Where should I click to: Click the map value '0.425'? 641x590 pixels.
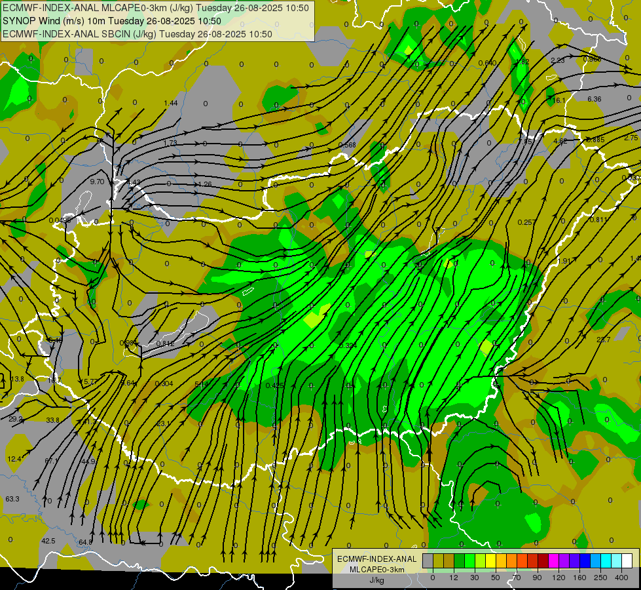click(x=275, y=385)
